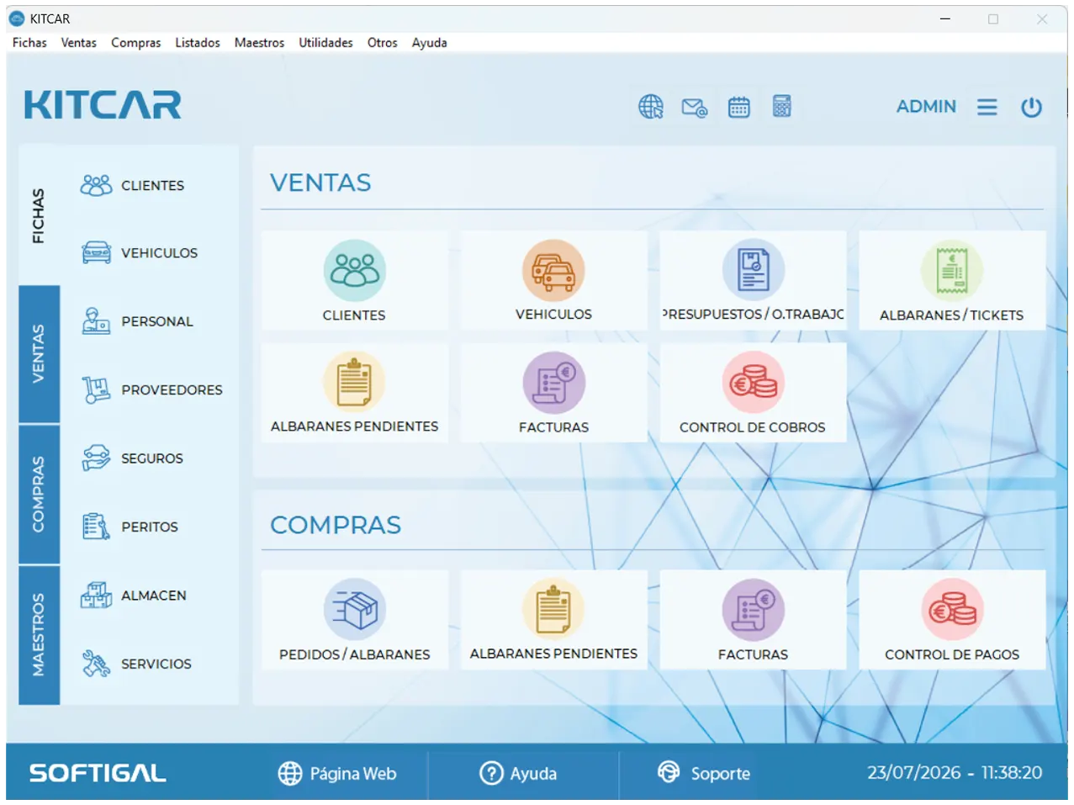Image resolution: width=1074 pixels, height=805 pixels.
Task: Open the Compras menu in menu bar
Action: pos(135,42)
